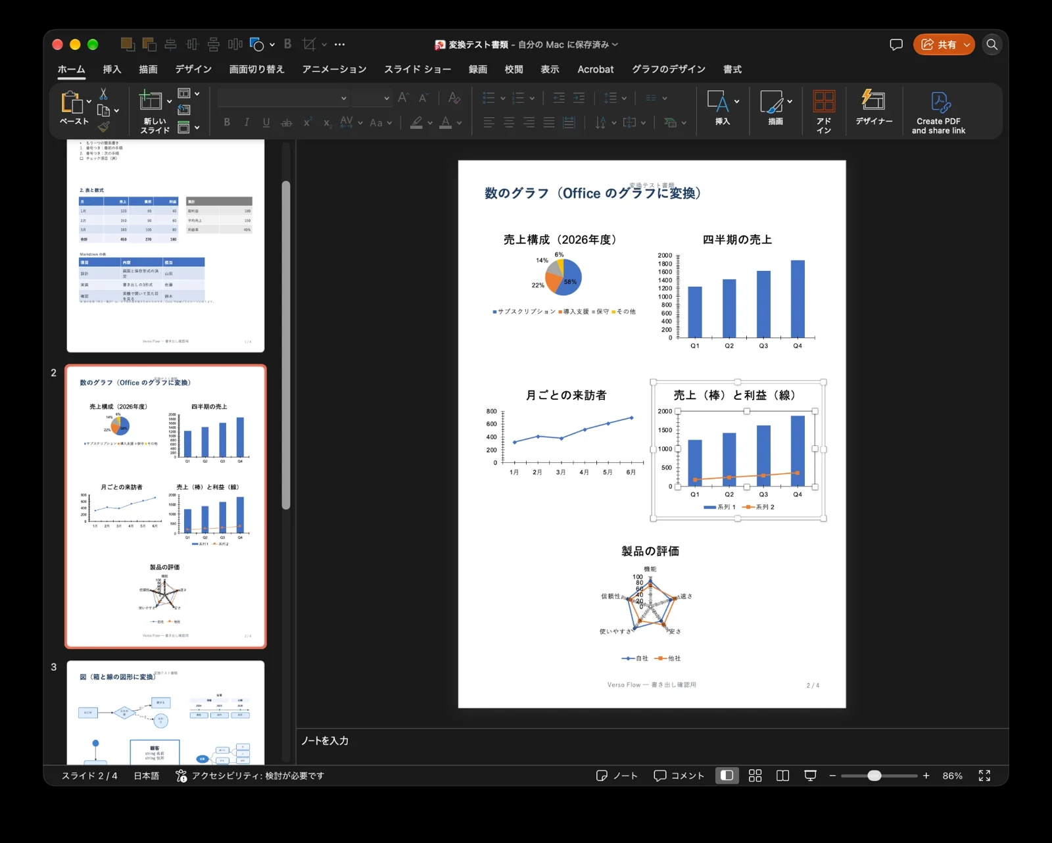Click the 日本語 language indicator
Screen dimensions: 1052x843
tap(147, 776)
